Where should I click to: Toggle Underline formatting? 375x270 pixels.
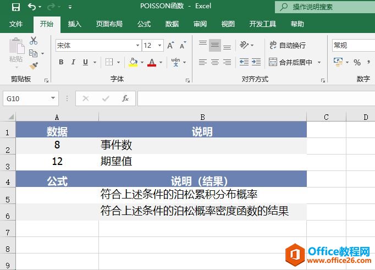[x=85, y=62]
